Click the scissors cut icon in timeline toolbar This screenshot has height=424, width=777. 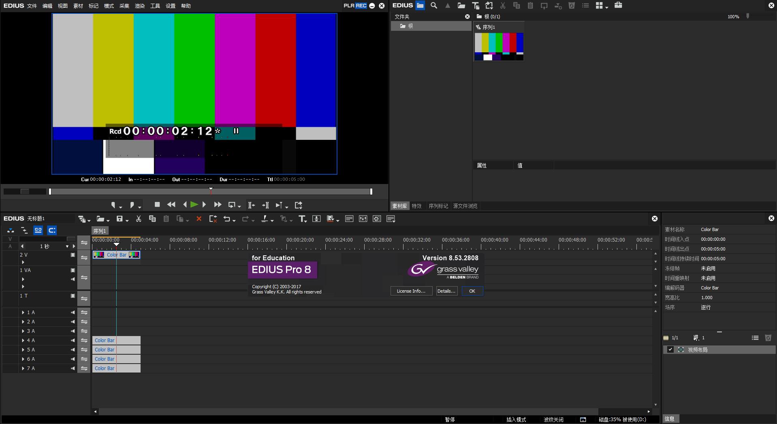(x=139, y=219)
